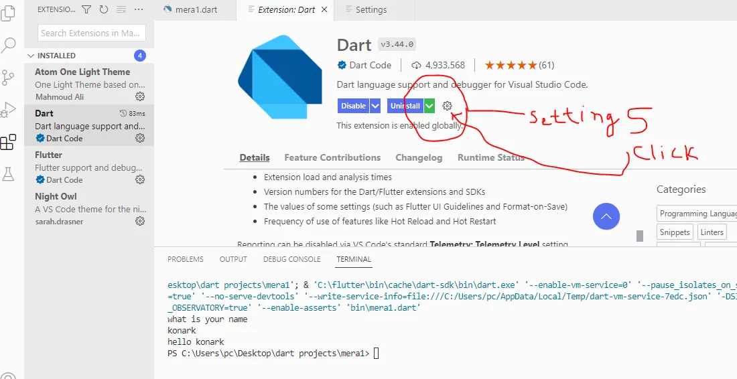
Task: Close the Extension: Dart tab
Action: pyautogui.click(x=324, y=9)
